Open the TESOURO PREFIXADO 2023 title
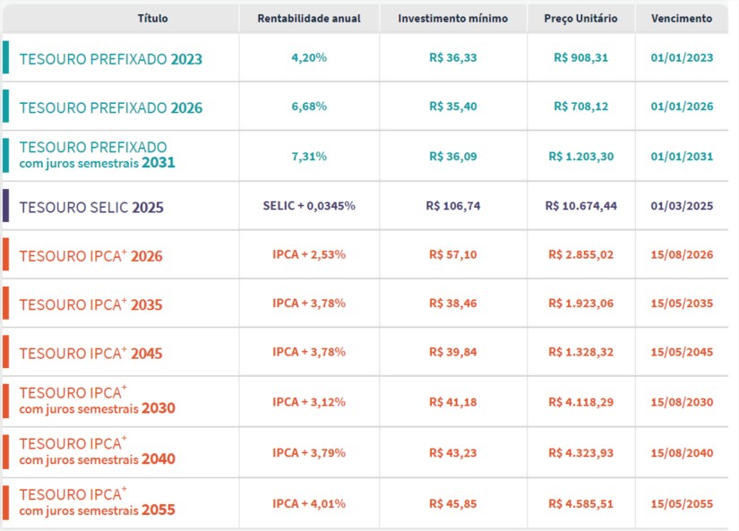This screenshot has width=739, height=531. 111,59
